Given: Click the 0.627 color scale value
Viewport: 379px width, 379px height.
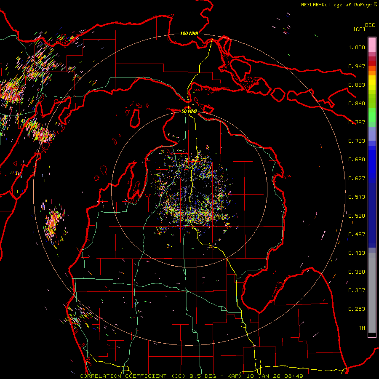Looking at the screenshot, I should 357,179.
